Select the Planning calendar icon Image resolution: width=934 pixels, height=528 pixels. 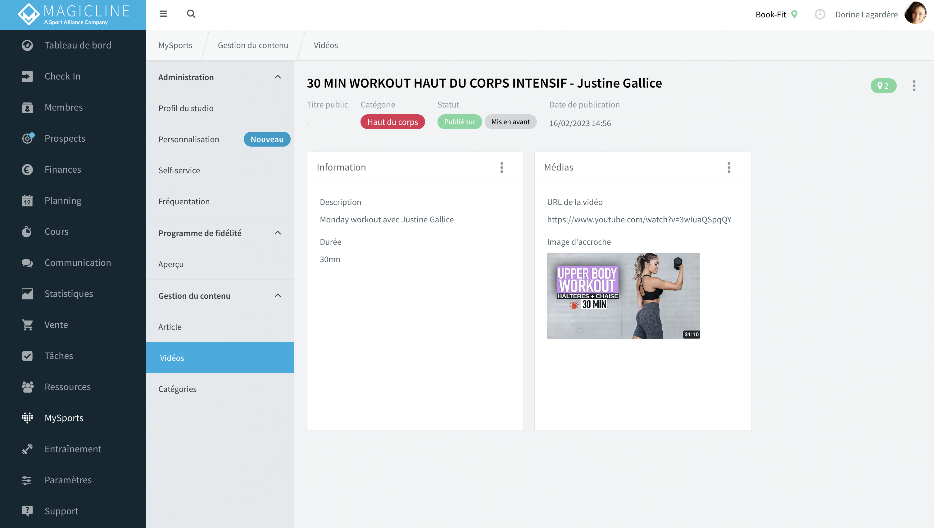pos(27,201)
